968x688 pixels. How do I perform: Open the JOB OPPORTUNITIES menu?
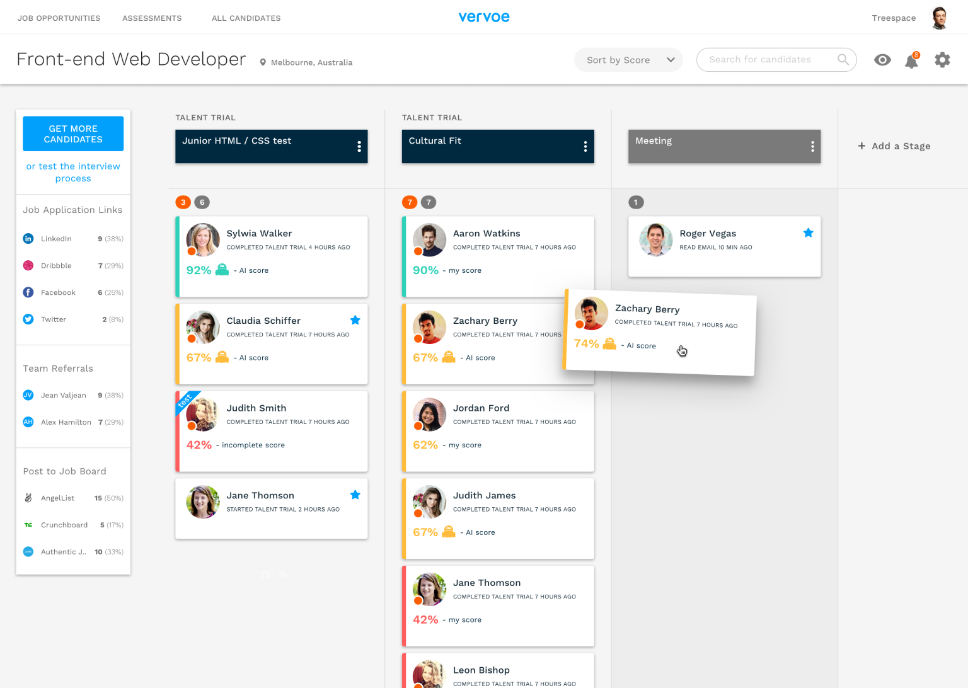[59, 18]
